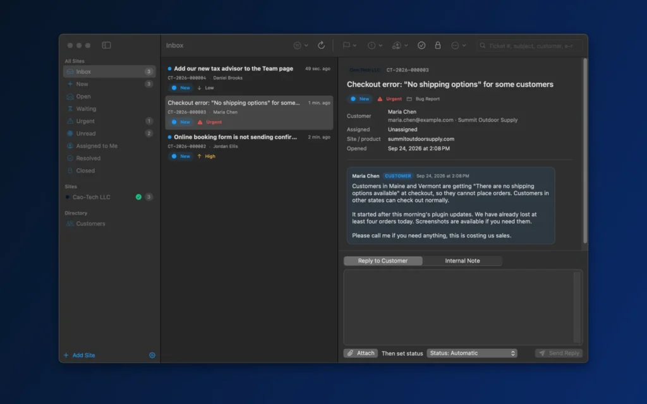The image size is (647, 404).
Task: Open settings gear in sidebar
Action: click(x=152, y=355)
